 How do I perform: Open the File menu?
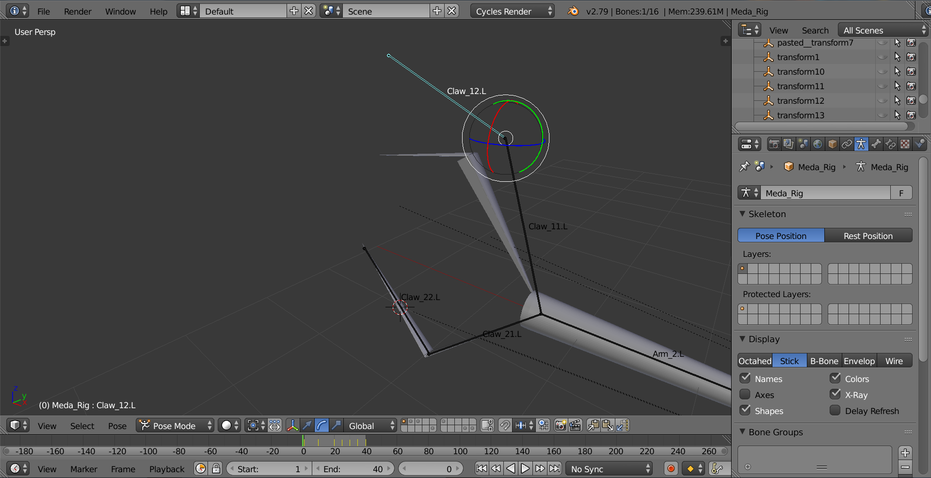coord(44,11)
